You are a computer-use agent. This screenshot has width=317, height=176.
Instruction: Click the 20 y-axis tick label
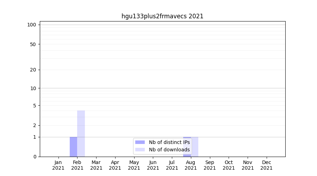(x=33, y=70)
